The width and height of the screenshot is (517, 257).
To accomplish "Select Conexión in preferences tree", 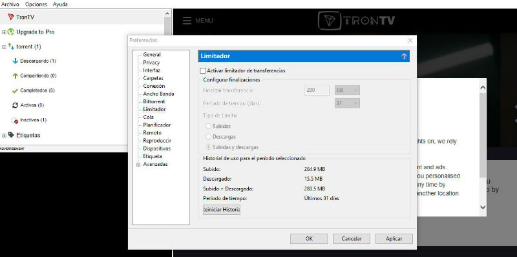I will [154, 86].
